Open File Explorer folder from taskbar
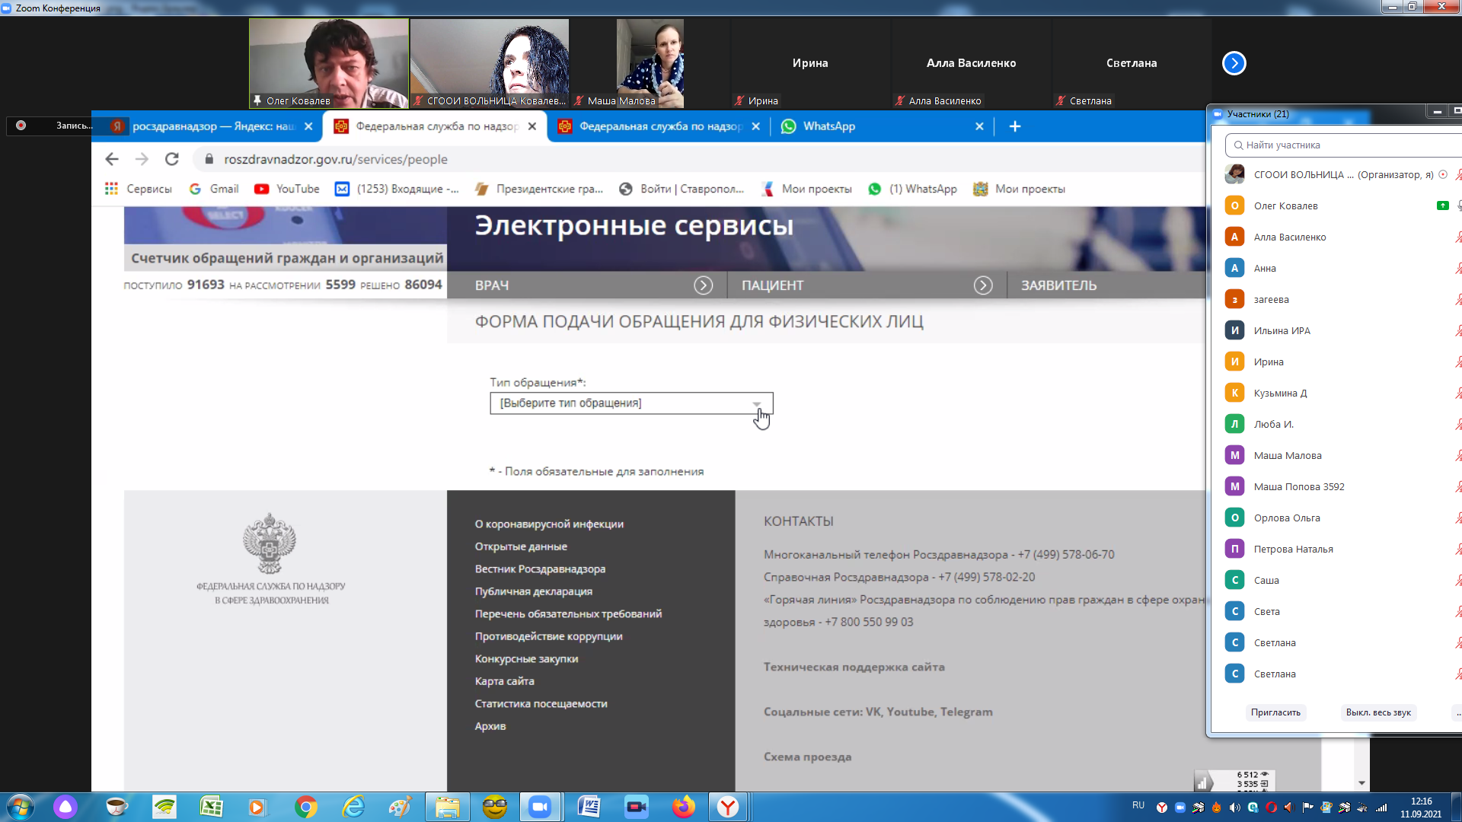 (447, 807)
